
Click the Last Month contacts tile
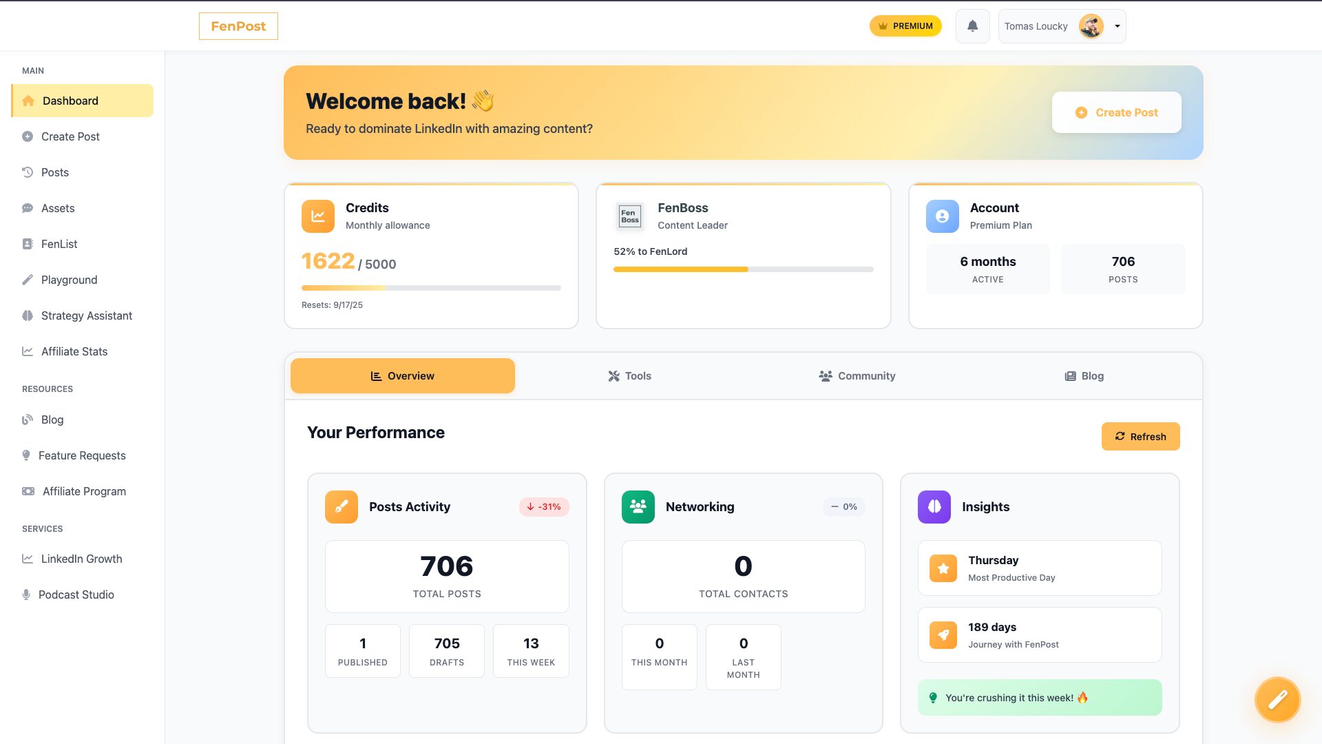pyautogui.click(x=744, y=657)
